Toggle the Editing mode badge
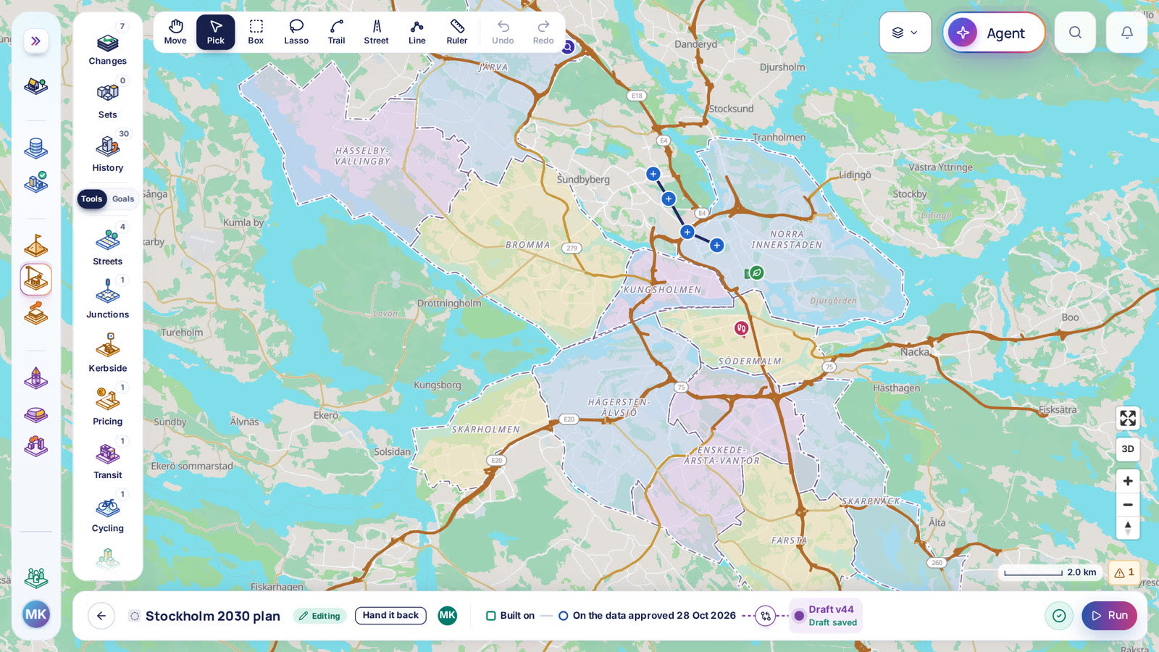1159x652 pixels. 319,616
